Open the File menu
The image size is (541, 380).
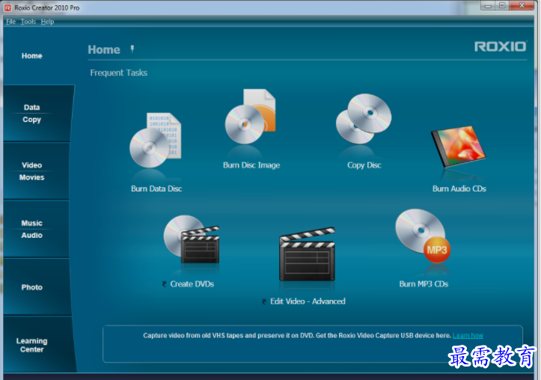click(x=11, y=22)
